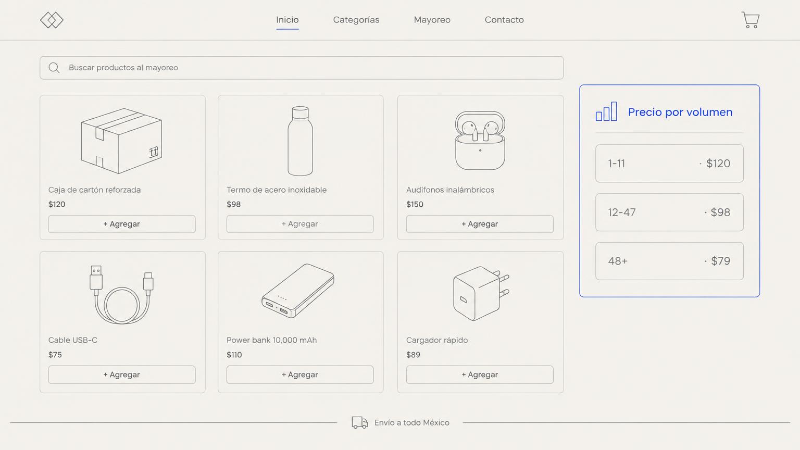800x450 pixels.
Task: Open the Categorías menu
Action: [356, 20]
